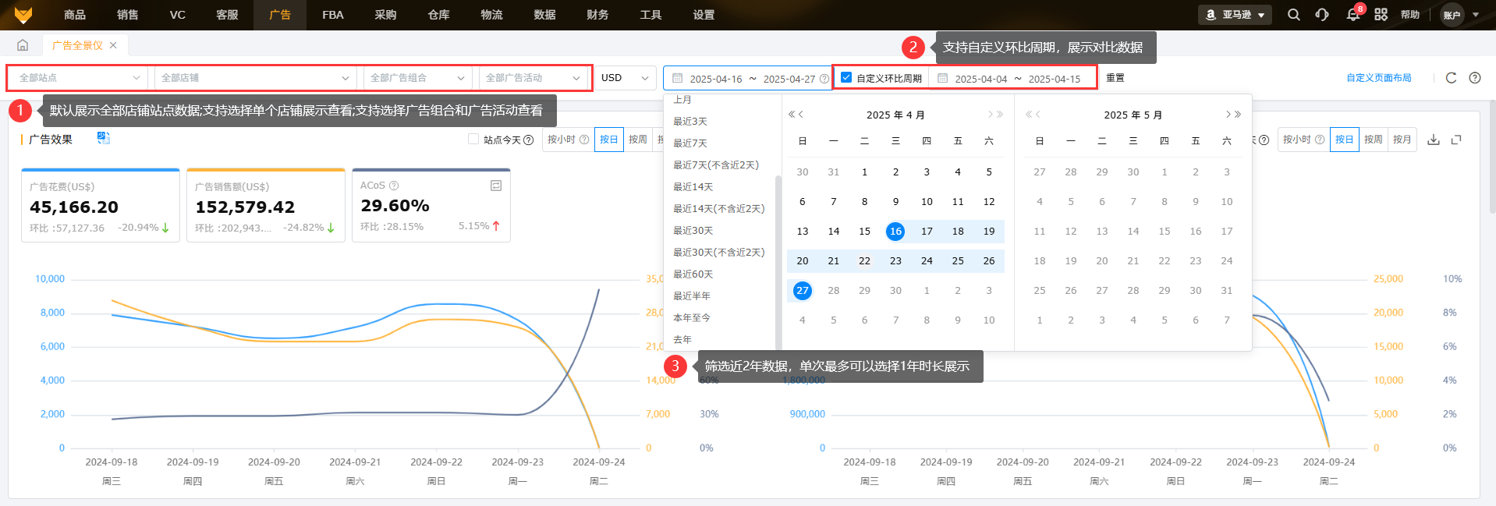Click the account avatar icon

(1452, 15)
